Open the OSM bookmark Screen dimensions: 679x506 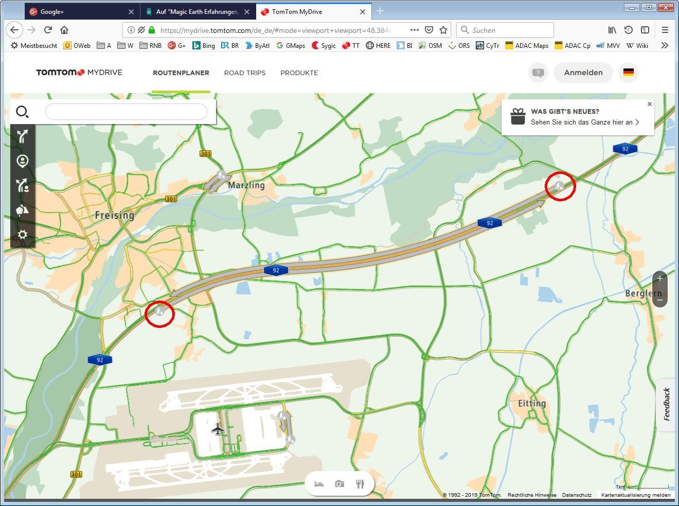click(430, 45)
